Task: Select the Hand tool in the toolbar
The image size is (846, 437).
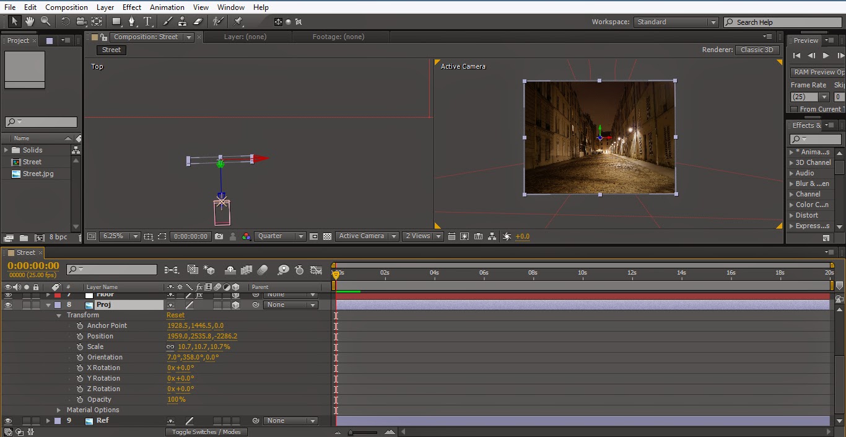Action: [x=29, y=21]
